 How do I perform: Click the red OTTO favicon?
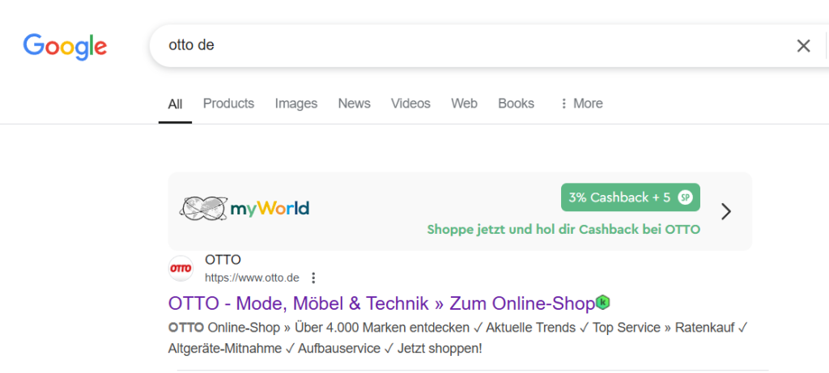click(181, 269)
